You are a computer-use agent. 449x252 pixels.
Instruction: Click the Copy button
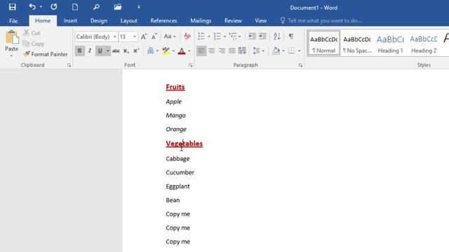point(34,43)
